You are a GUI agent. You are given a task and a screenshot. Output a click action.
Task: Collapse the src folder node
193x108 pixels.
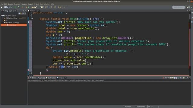3,20
